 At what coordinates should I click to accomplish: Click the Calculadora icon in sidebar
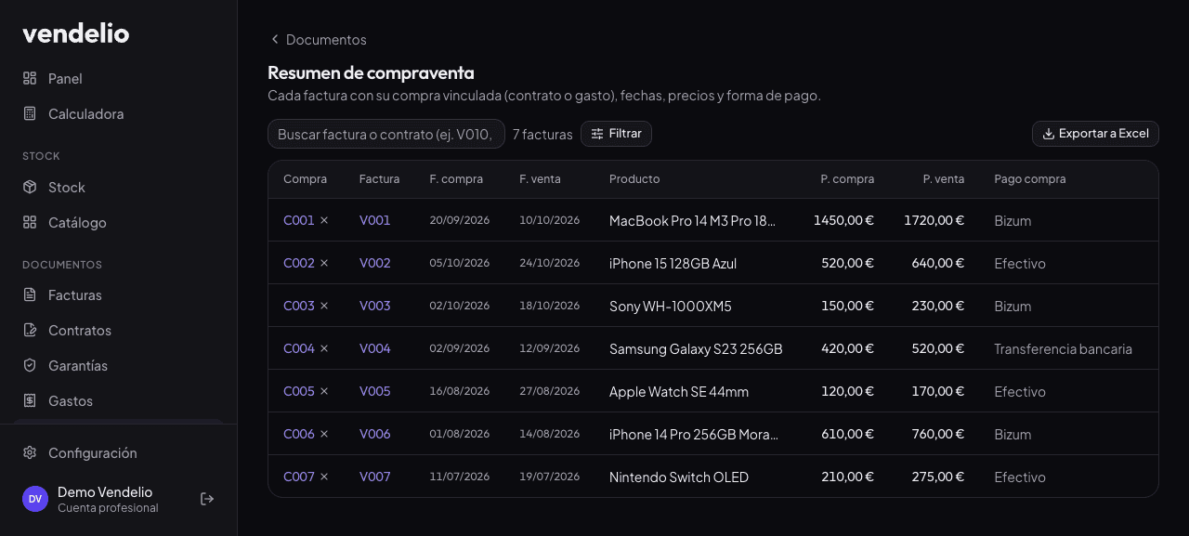point(30,113)
